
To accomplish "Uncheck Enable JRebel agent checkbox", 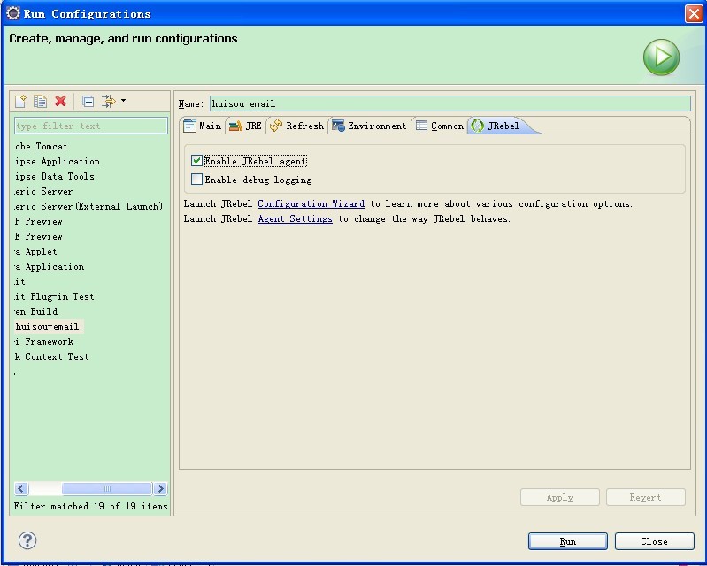I will [x=196, y=160].
